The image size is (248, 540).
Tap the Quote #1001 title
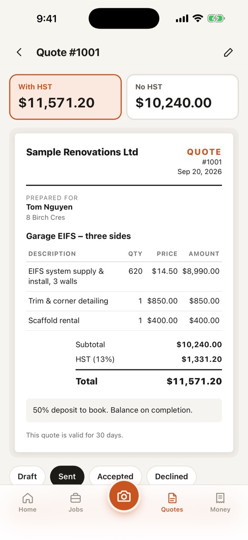[x=68, y=53]
